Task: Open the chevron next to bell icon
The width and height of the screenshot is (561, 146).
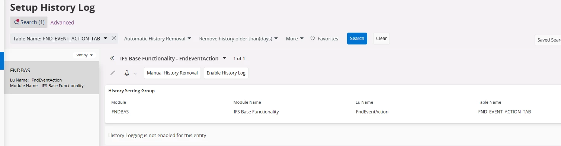Action: coord(135,73)
